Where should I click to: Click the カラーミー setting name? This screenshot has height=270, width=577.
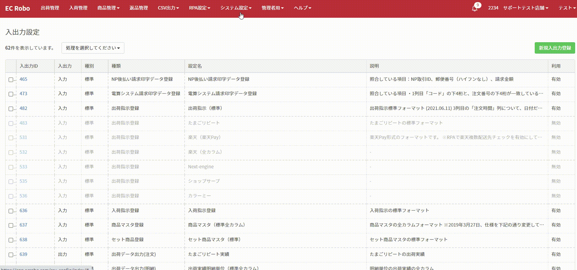pos(199,196)
